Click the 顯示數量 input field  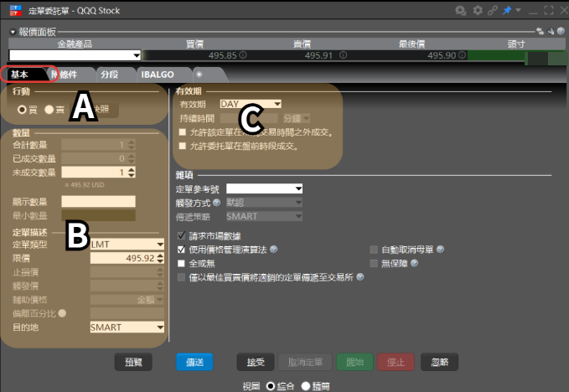click(98, 202)
